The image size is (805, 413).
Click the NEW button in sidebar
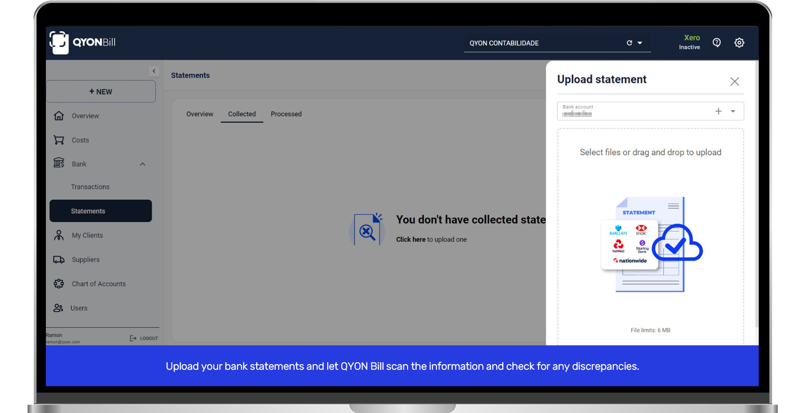tap(101, 91)
